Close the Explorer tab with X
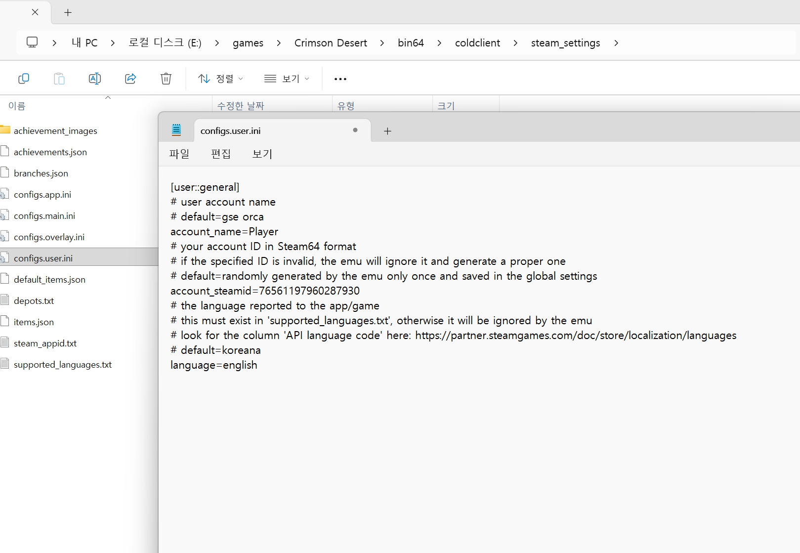This screenshot has width=800, height=553. [x=35, y=12]
